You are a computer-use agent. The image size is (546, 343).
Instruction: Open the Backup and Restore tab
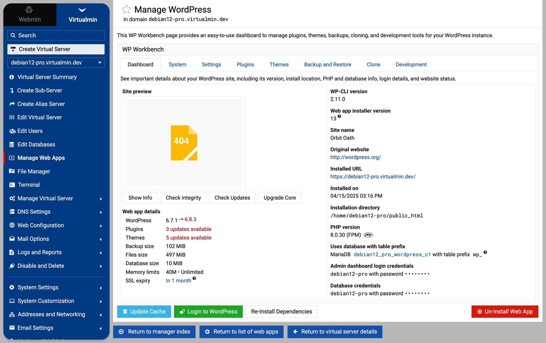pyautogui.click(x=327, y=65)
